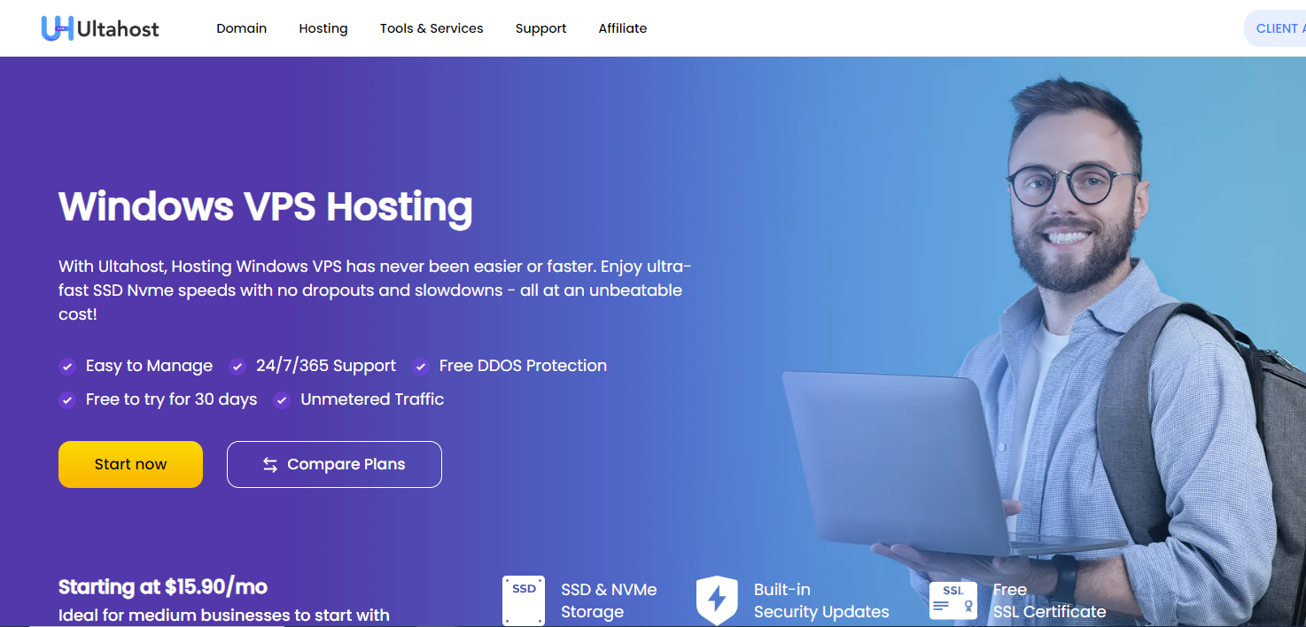Click the swap arrows icon in Compare Plans

[270, 465]
